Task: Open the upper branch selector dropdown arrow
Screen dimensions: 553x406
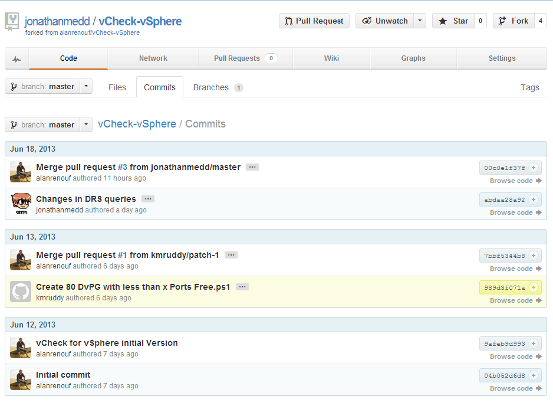Action: [x=86, y=87]
